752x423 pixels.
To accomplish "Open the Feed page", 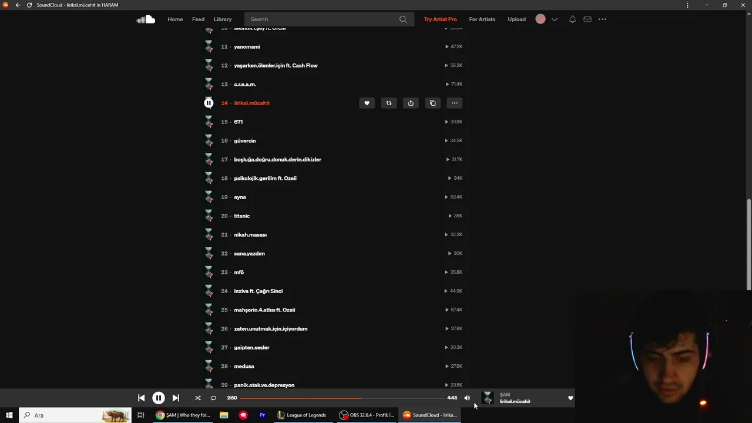I will coord(198,19).
